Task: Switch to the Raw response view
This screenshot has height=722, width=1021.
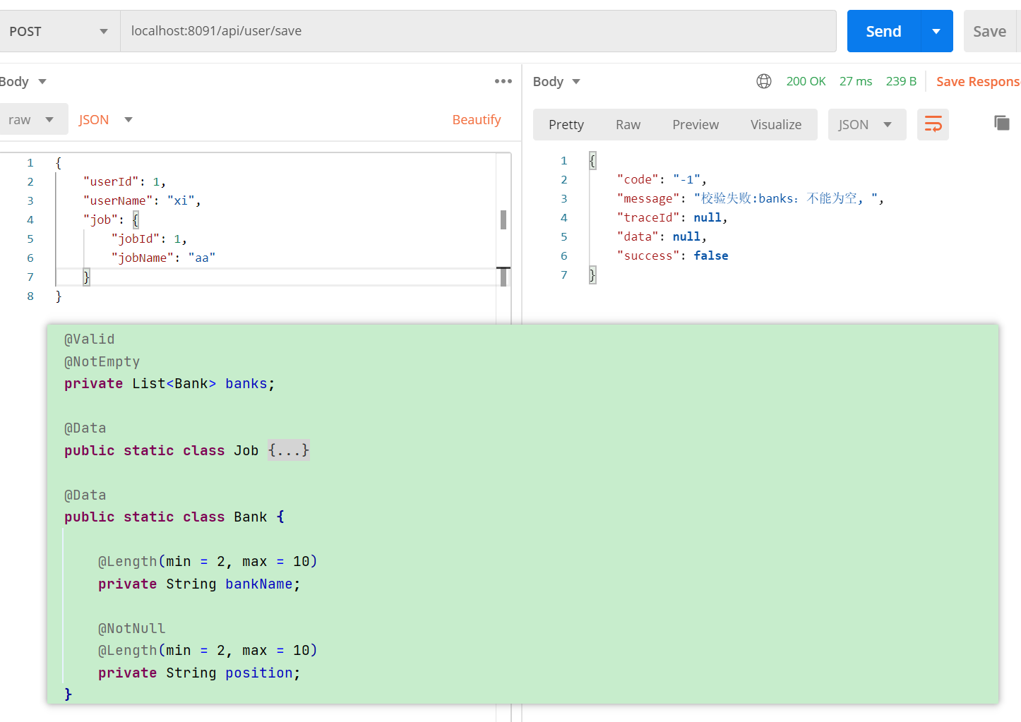Action: [628, 124]
